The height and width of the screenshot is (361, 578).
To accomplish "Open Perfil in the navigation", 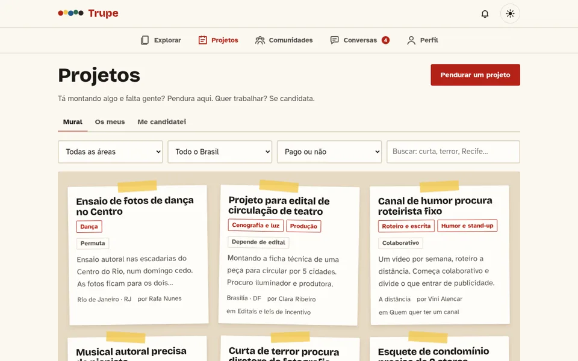I will 423,40.
